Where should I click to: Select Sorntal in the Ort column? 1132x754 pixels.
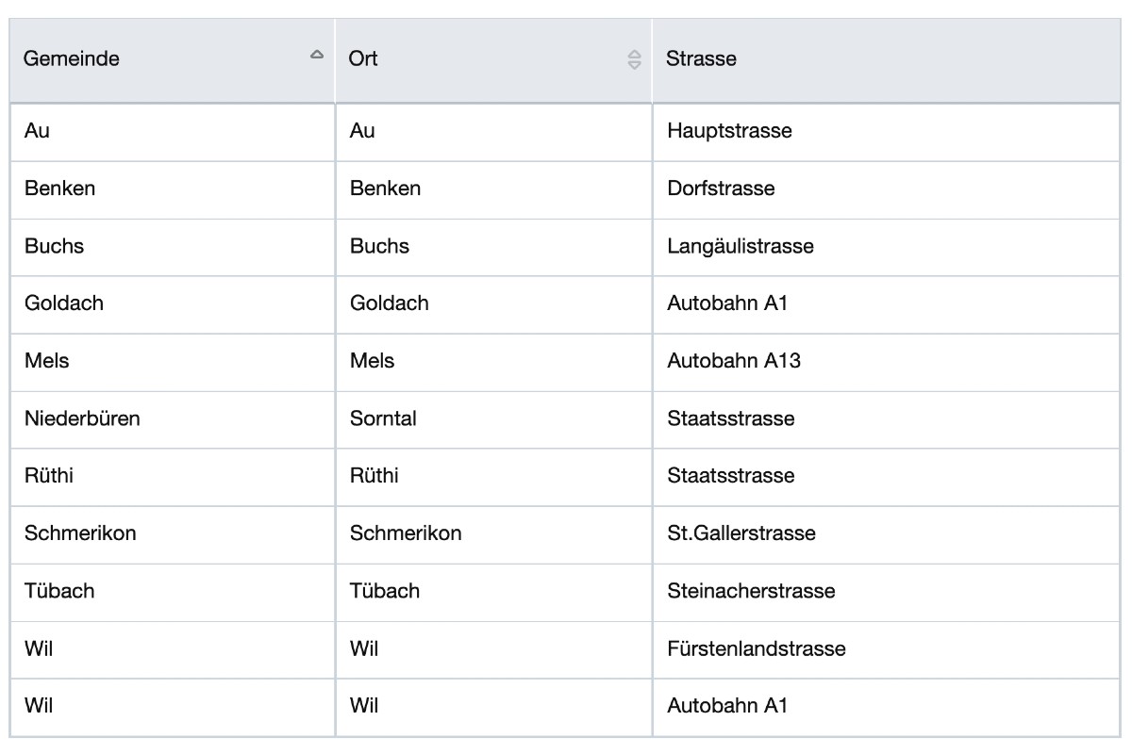383,418
